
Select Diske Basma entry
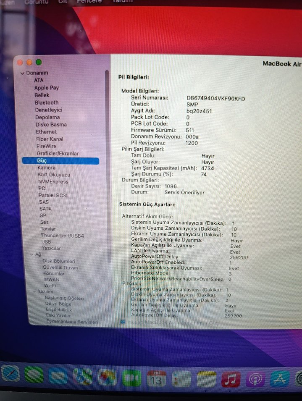tap(51, 125)
